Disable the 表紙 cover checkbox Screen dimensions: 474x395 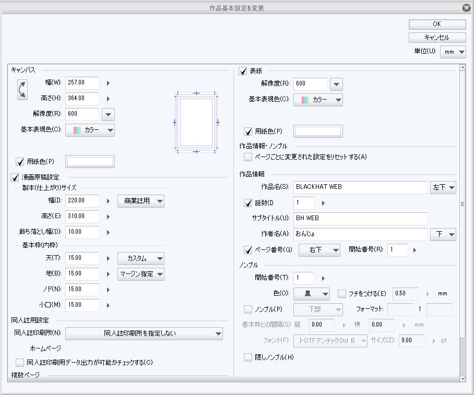(243, 71)
